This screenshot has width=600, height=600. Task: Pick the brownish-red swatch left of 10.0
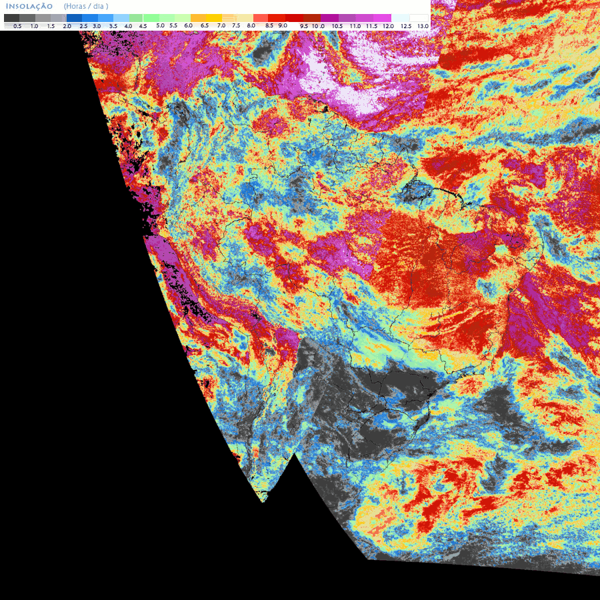click(312, 18)
